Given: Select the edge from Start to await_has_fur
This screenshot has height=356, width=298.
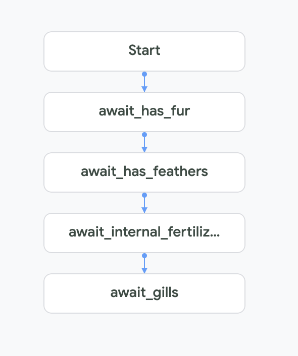Looking at the screenshot, I should coord(144,82).
